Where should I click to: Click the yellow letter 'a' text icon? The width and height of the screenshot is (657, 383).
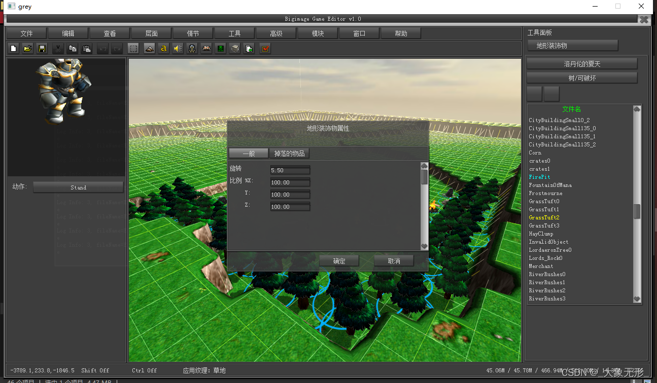pyautogui.click(x=163, y=49)
